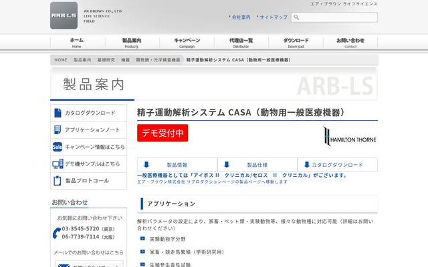
Task: Click the down arrow beside カタログダウンロード button
Action: [x=307, y=165]
